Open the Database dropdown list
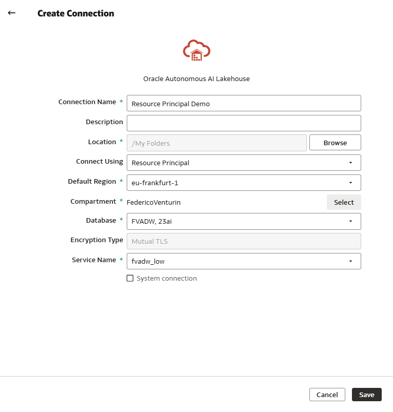Screen dimensions: 393x412 (244, 222)
